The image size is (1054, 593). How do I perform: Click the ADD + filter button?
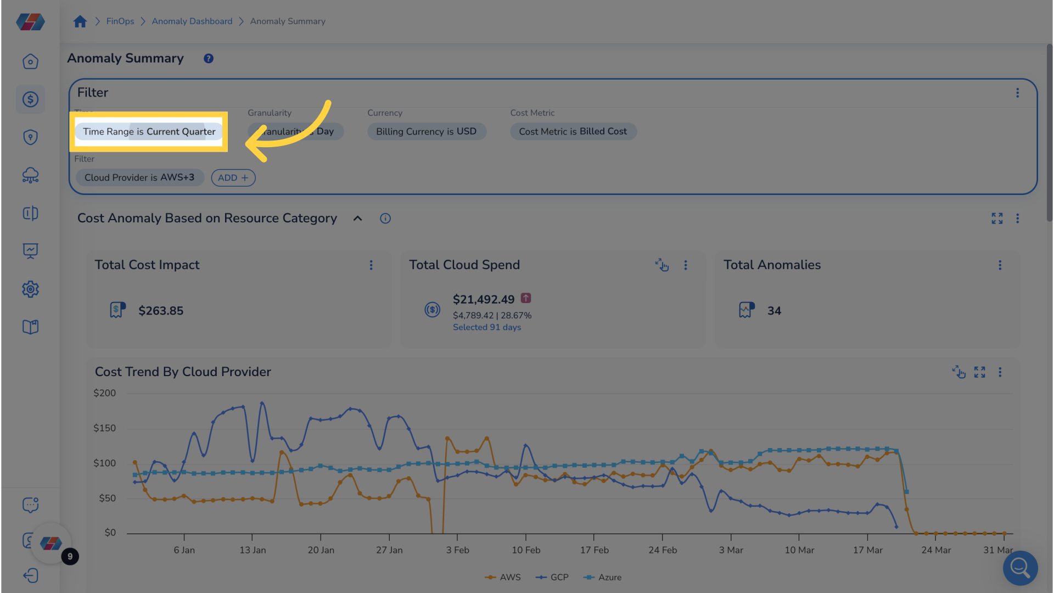point(233,177)
